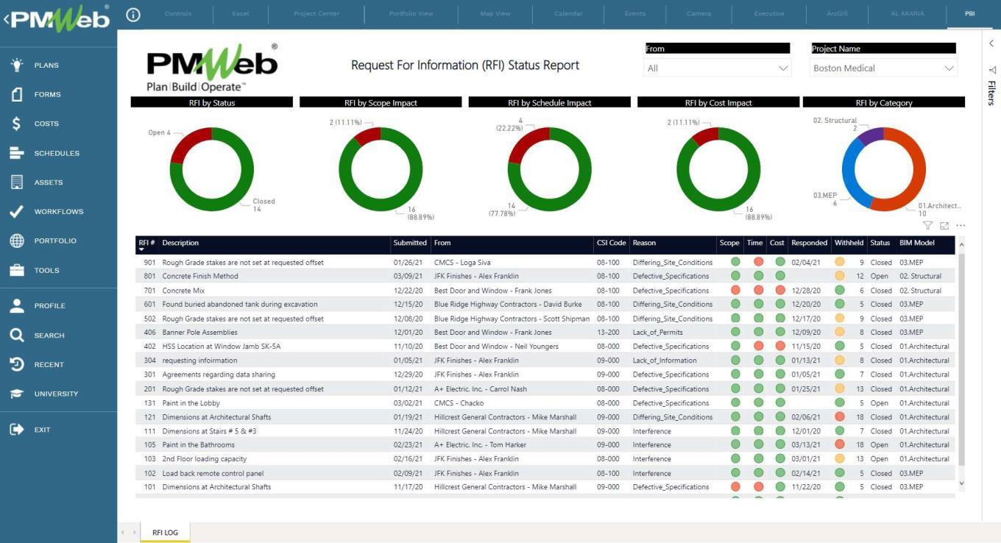Sort by the Submitted column header
The image size is (1001, 543).
(410, 243)
